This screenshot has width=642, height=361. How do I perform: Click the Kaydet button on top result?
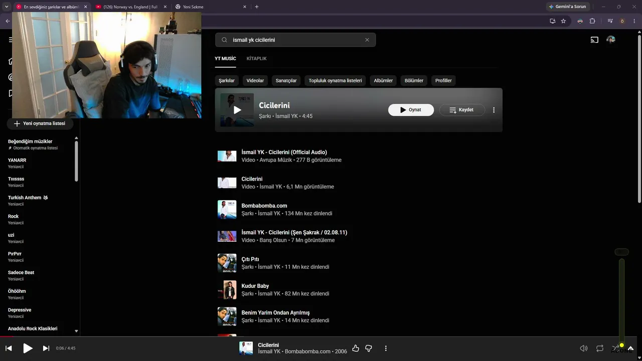[462, 110]
